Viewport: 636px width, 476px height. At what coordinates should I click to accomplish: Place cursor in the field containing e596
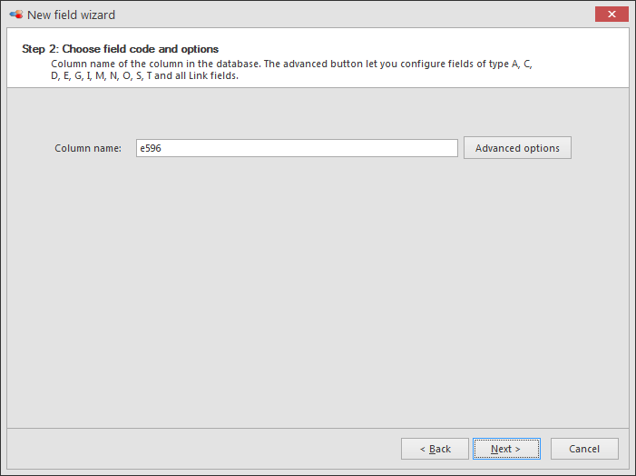point(297,148)
